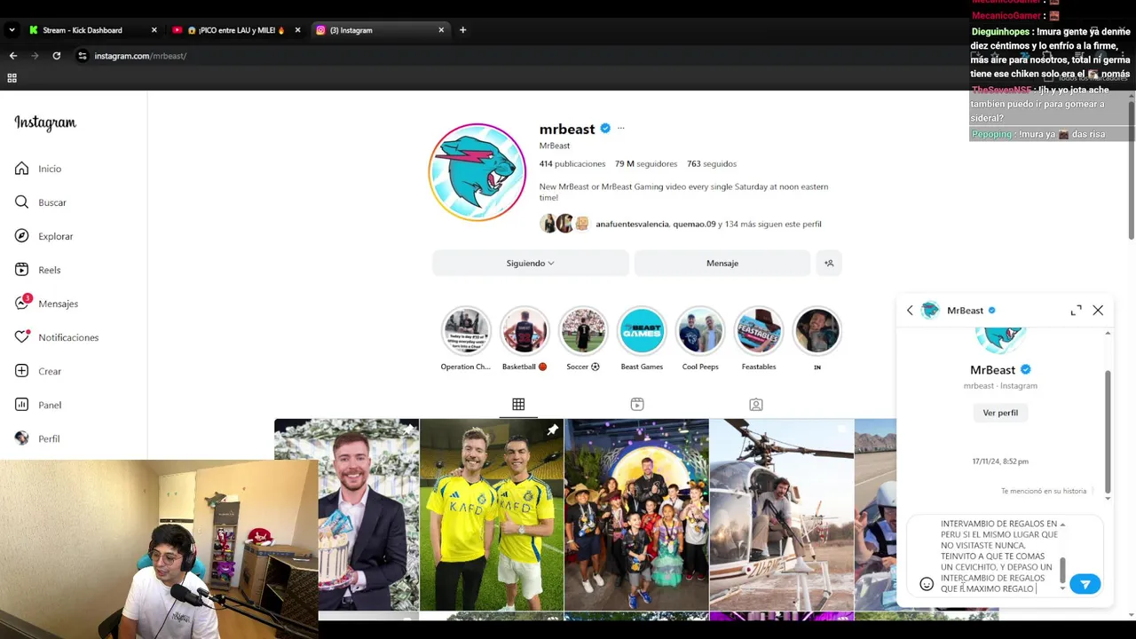Switch to the PICO entre LAU y MILEI tab
The height and width of the screenshot is (639, 1136).
[x=235, y=30]
